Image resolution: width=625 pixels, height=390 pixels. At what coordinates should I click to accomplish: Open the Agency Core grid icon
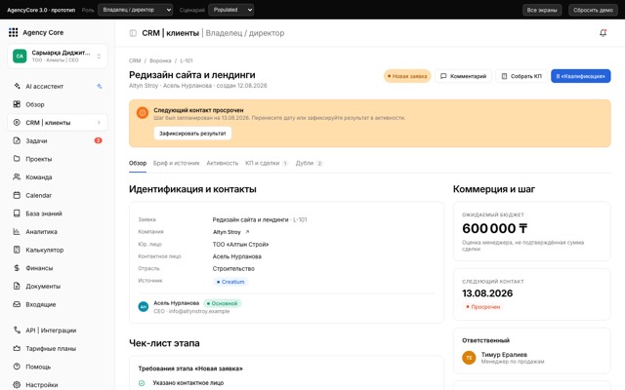coord(13,32)
